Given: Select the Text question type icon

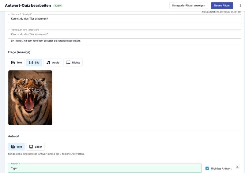Looking at the screenshot, I should coord(13,62).
